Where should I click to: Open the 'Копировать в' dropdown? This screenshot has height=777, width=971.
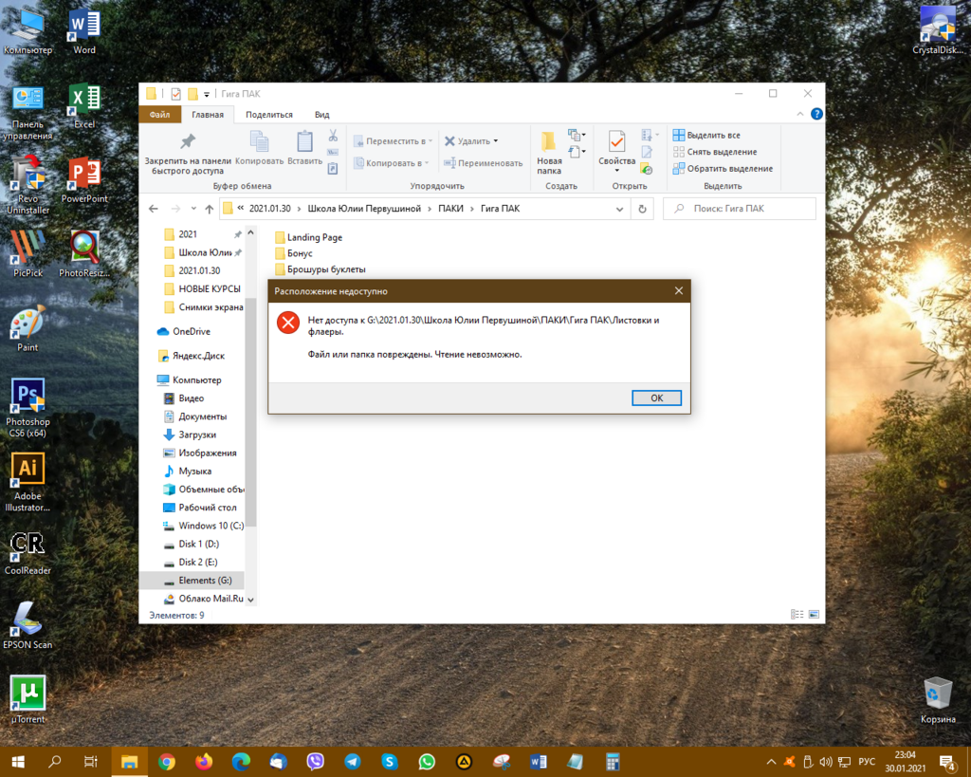[391, 163]
